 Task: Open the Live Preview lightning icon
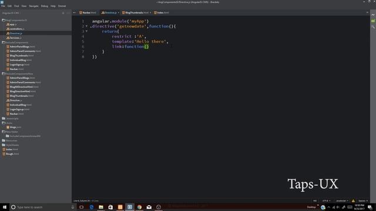coord(373,15)
